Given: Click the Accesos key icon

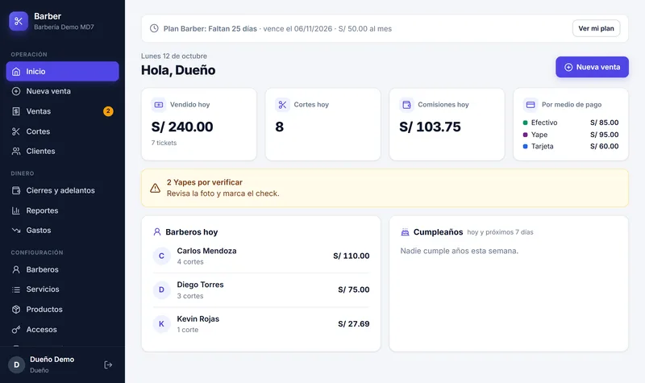Looking at the screenshot, I should (16, 330).
